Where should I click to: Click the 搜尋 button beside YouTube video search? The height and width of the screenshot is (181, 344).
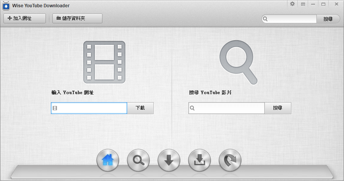click(278, 108)
